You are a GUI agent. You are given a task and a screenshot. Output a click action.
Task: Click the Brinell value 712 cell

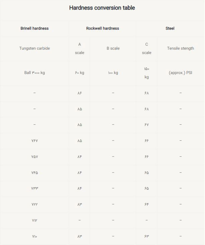coord(34,220)
